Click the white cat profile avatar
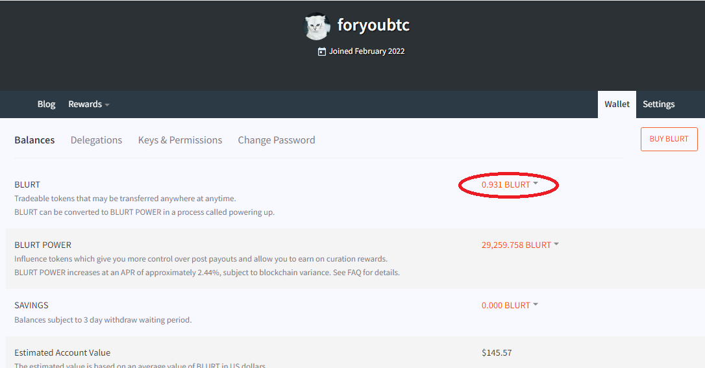705x368 pixels. [x=317, y=26]
